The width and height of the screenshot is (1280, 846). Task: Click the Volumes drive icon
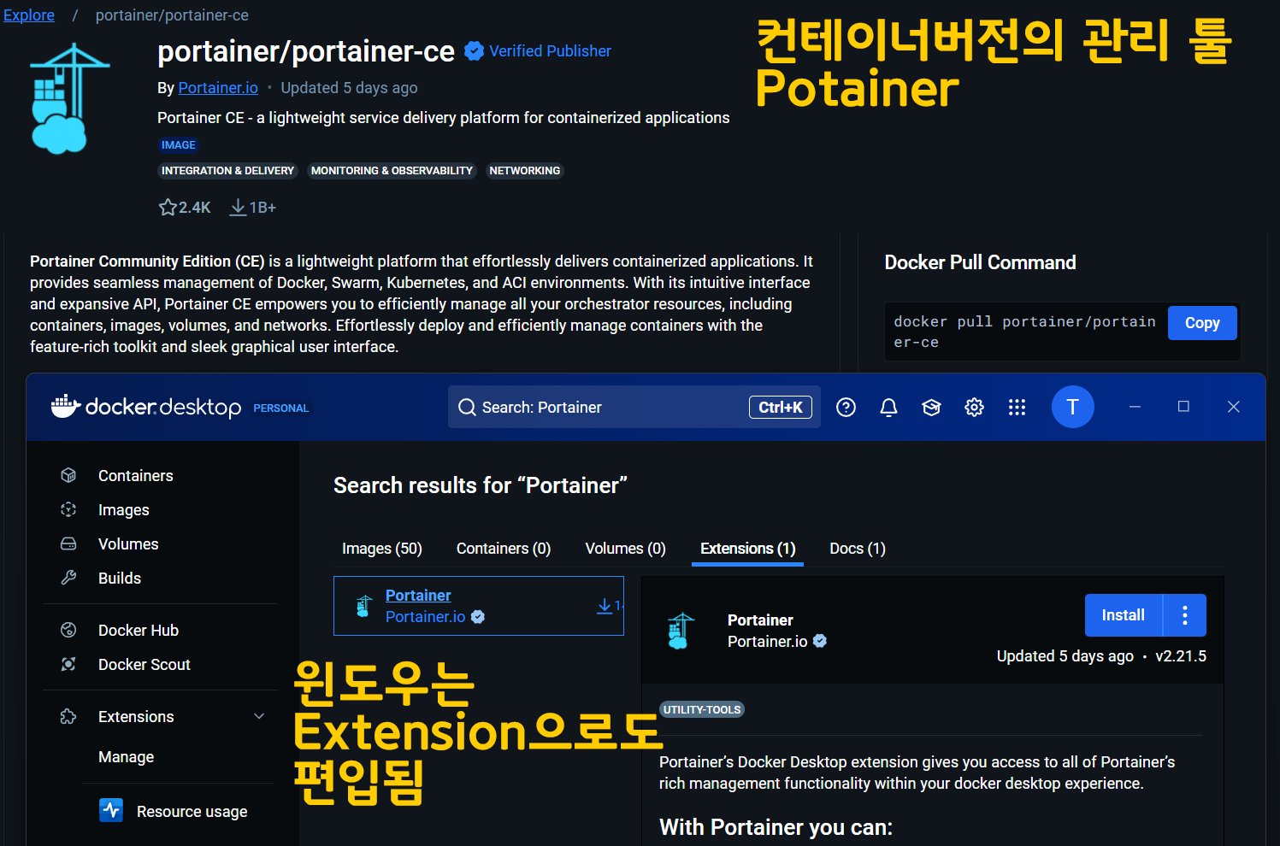(x=68, y=543)
